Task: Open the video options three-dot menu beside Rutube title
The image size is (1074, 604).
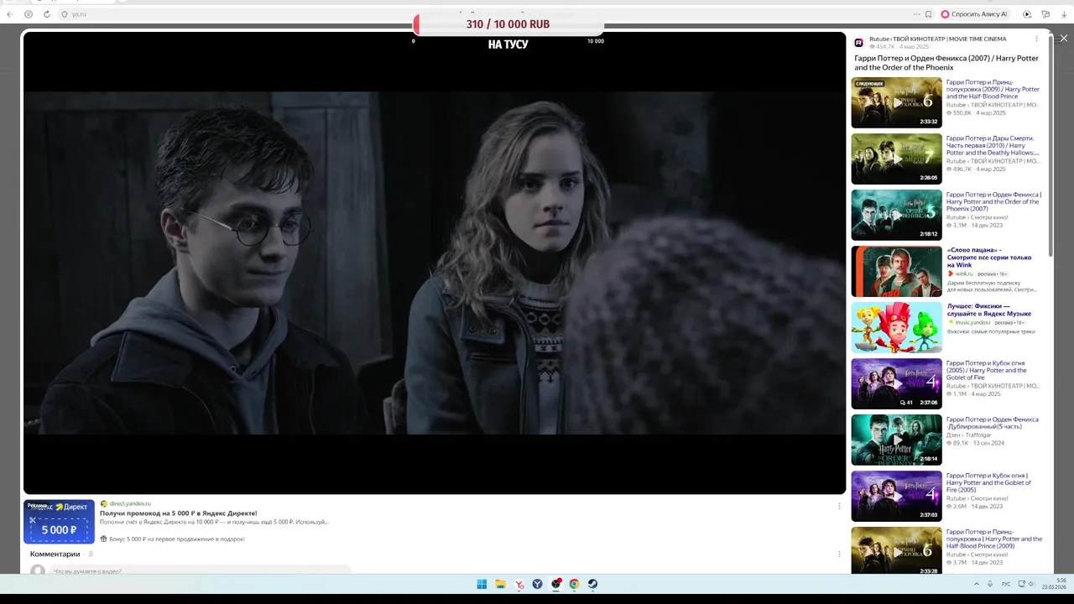Action: 1036,39
